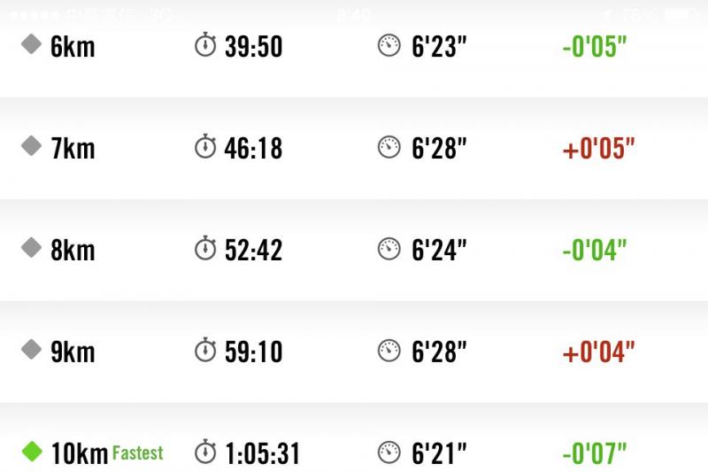Tap the pace gauge icon beside 6'24"

pyautogui.click(x=389, y=249)
